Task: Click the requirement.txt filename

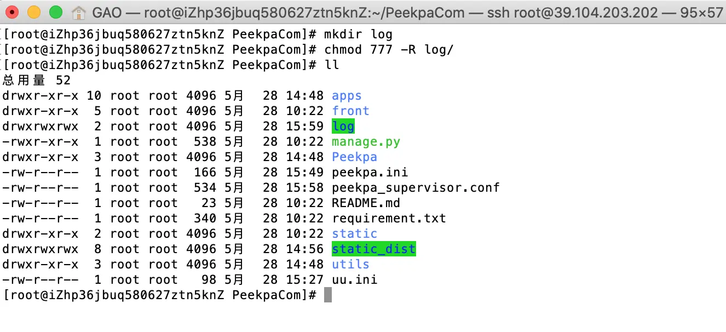Action: pyautogui.click(x=389, y=219)
